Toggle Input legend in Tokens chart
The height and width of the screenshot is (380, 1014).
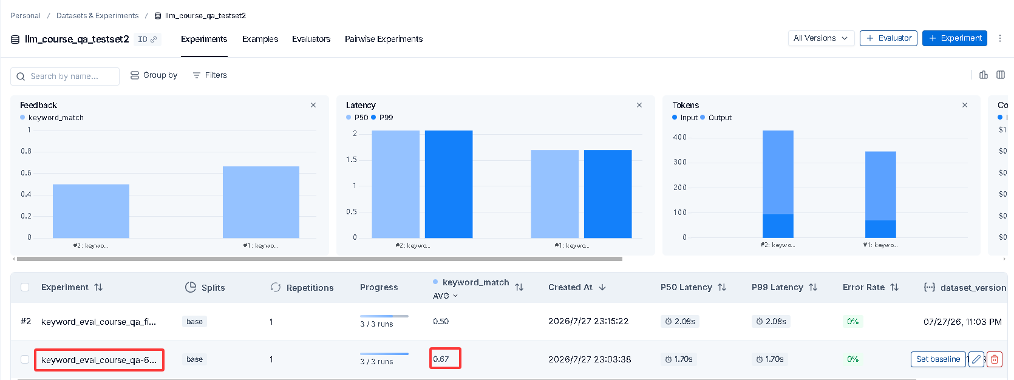[x=685, y=118]
